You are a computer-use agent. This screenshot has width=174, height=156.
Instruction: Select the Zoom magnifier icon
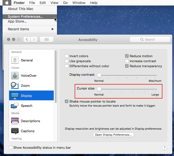[x=15, y=86]
